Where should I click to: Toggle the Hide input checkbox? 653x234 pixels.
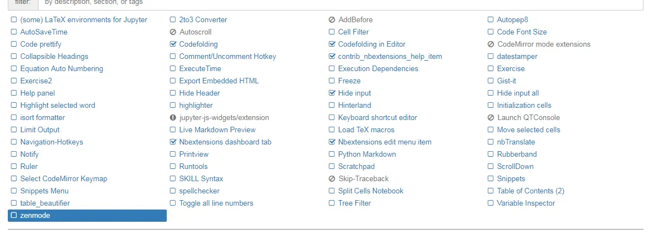332,93
